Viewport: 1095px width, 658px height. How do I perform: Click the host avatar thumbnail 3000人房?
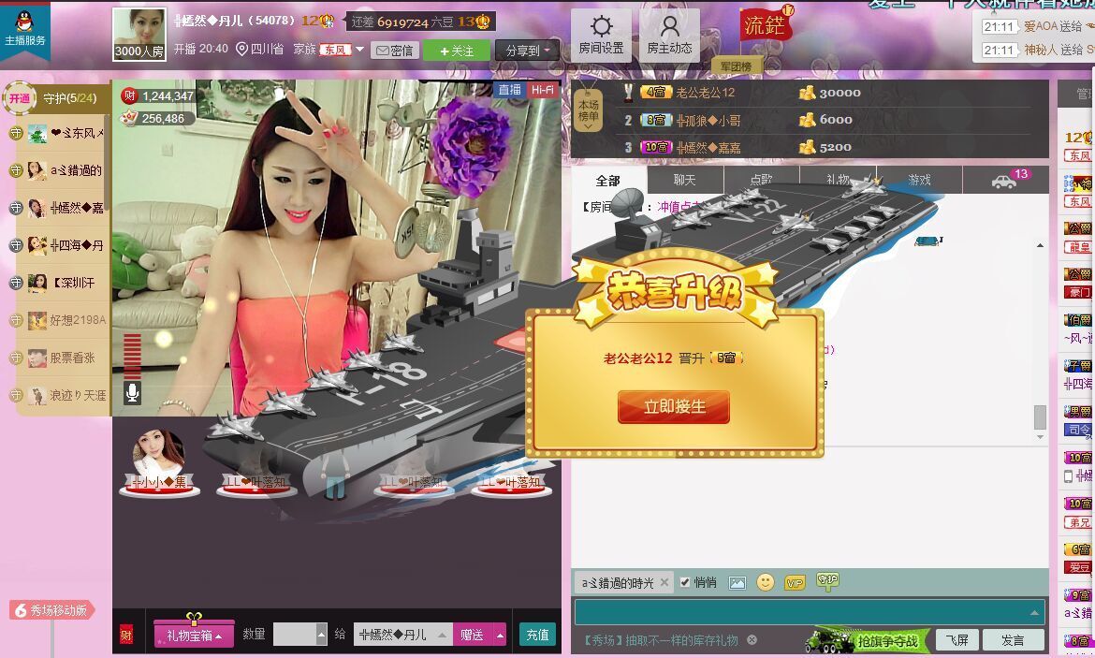point(139,35)
